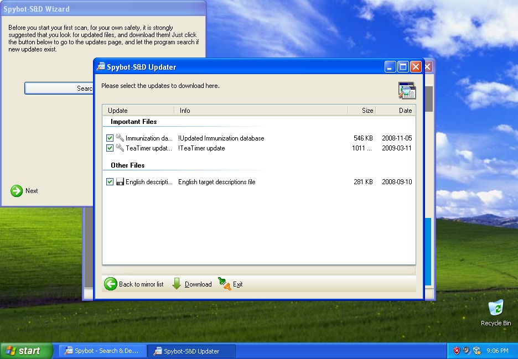Sort list by the Size column header
The image size is (518, 359).
coord(362,110)
